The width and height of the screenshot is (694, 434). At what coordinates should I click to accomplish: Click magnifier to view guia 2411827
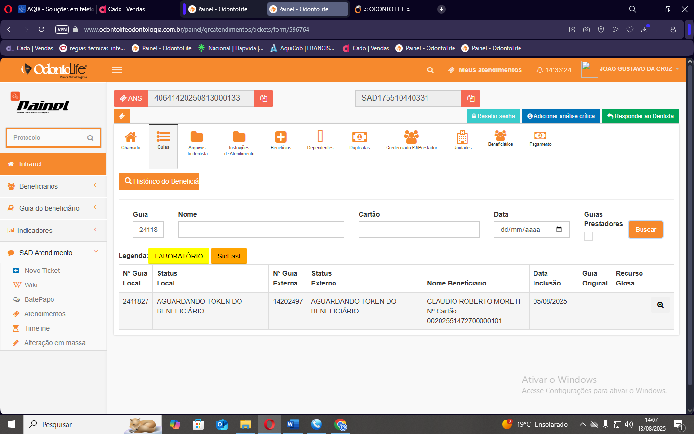660,305
